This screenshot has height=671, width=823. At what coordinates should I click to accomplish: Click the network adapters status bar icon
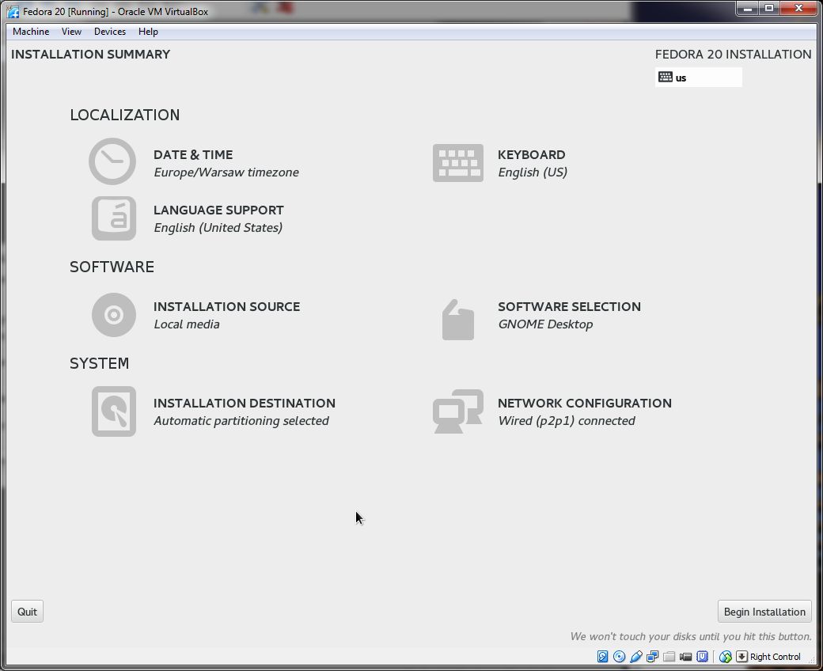(652, 656)
